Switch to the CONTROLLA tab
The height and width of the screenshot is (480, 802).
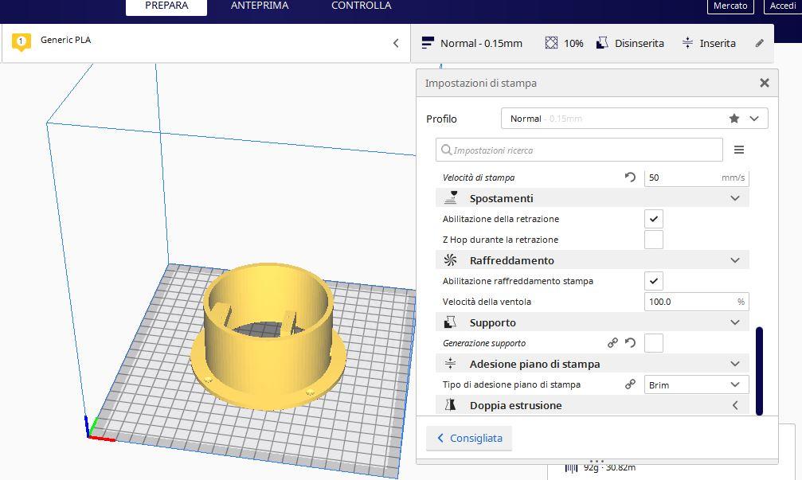click(361, 6)
